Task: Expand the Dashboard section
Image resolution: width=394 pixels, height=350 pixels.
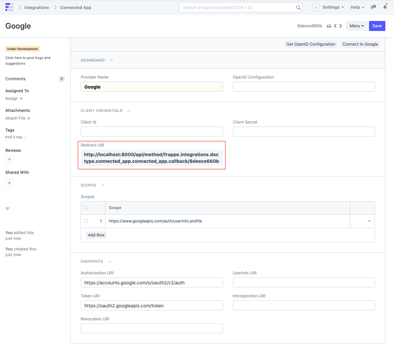Action: click(x=111, y=60)
